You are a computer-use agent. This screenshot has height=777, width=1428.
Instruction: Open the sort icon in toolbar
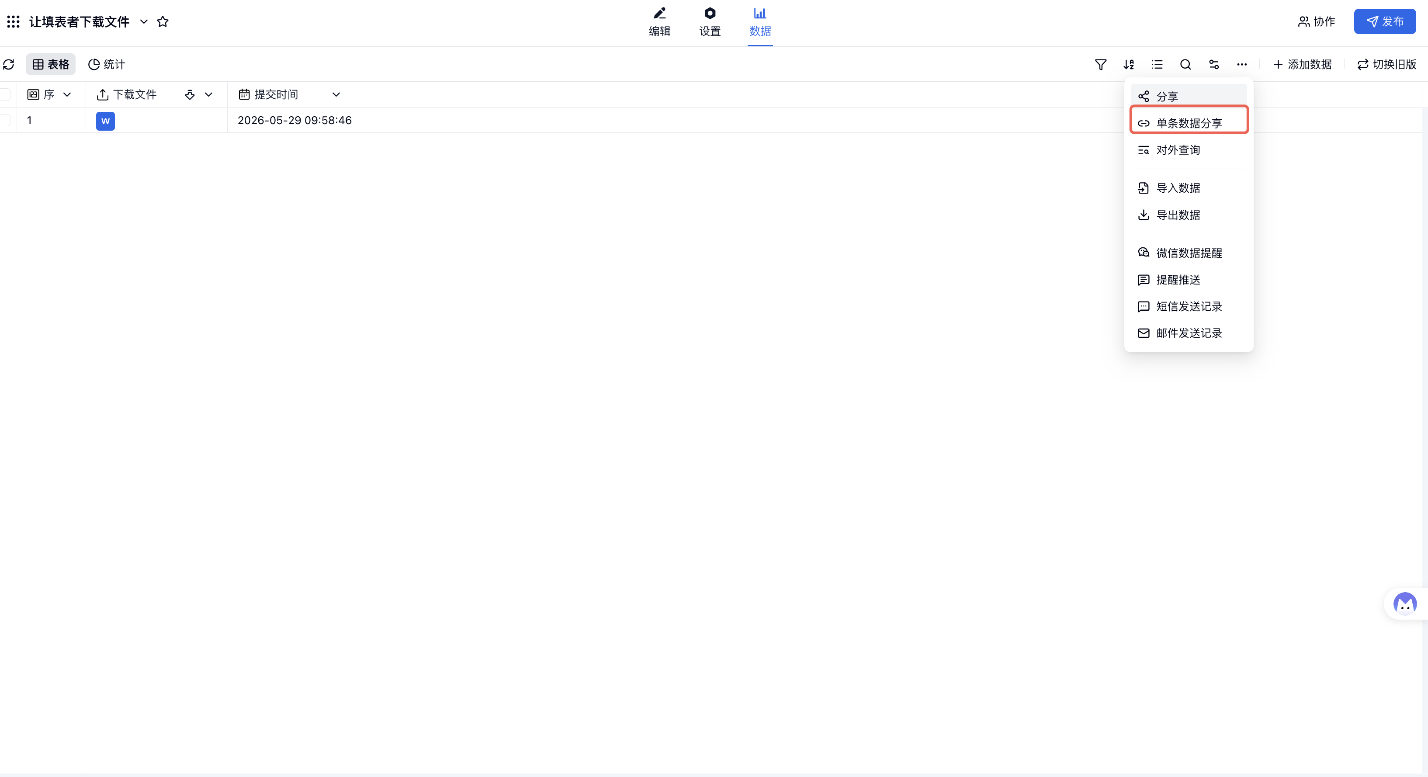tap(1129, 64)
